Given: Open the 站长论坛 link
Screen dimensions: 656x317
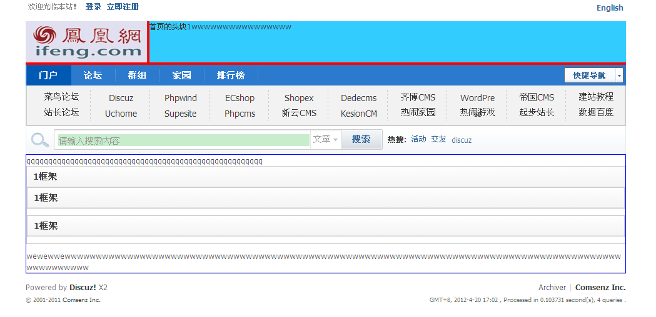Looking at the screenshot, I should 61,112.
